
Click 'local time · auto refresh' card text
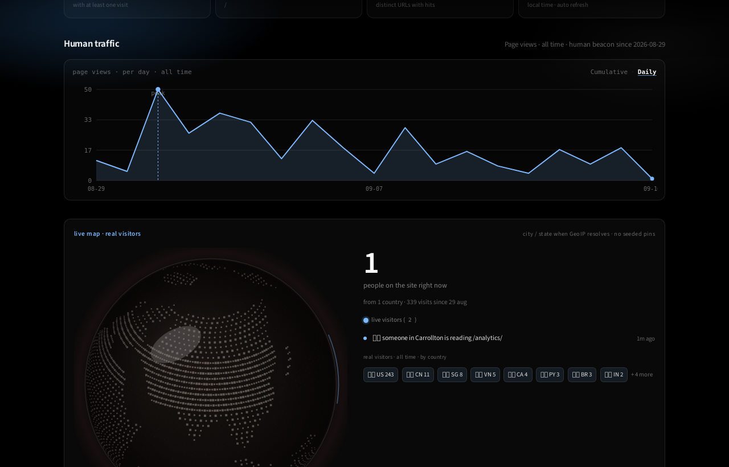(558, 5)
